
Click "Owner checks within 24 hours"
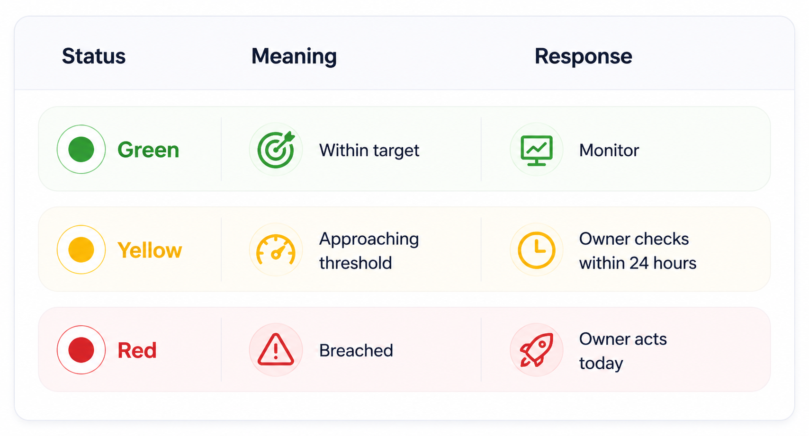[638, 251]
